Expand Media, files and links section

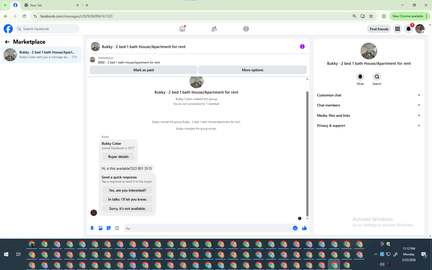369,115
